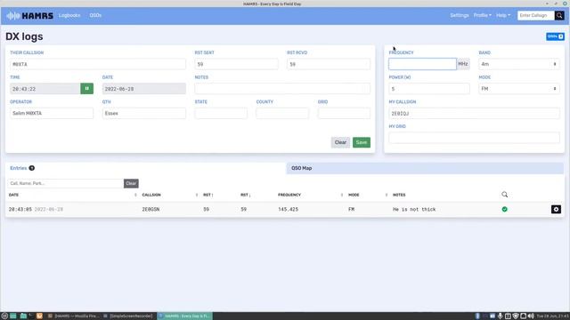Viewport: 570px width, 320px height.
Task: Click the terminal icon in the taskbar launcher
Action: tap(31, 316)
